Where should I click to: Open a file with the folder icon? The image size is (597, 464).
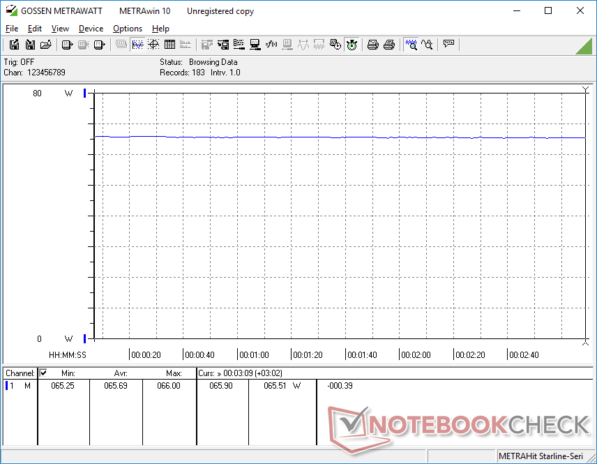click(46, 45)
